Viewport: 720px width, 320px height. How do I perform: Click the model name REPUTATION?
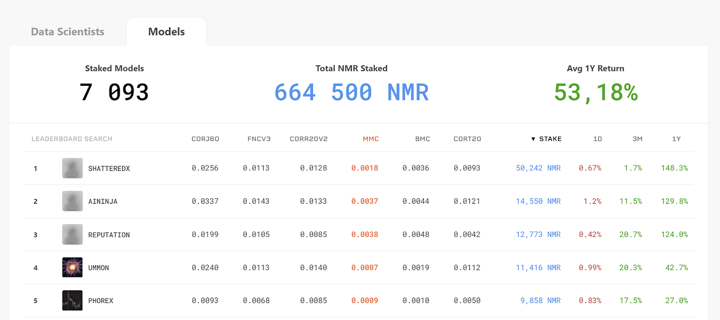click(109, 234)
